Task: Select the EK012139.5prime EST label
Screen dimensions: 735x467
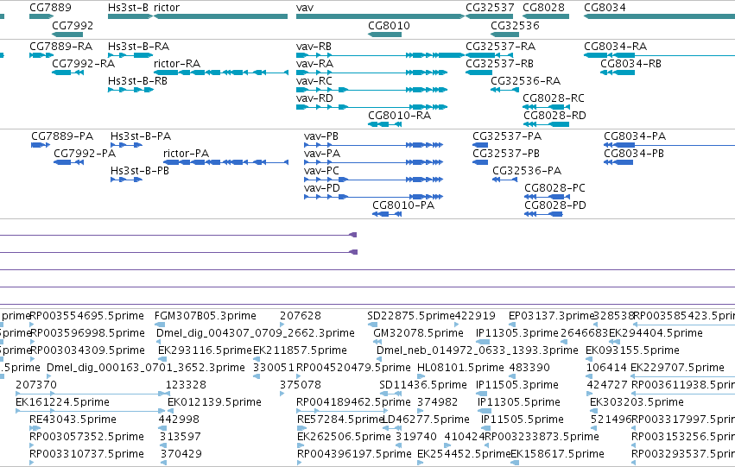Action: (214, 402)
